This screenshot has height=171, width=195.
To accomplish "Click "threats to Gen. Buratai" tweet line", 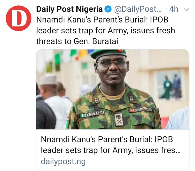I will (x=77, y=41).
